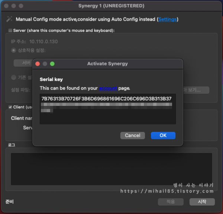Click the 적용 apply button

point(171,202)
